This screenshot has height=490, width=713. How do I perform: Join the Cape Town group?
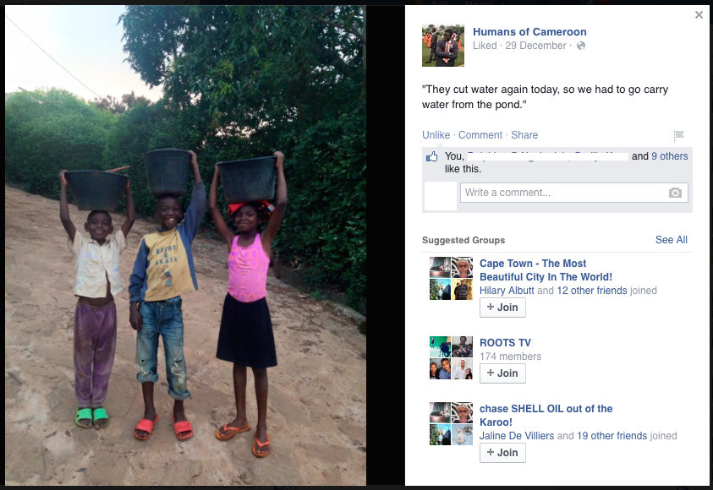point(502,308)
